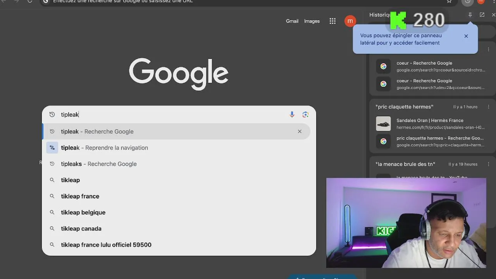Open Google Lens image search icon
The width and height of the screenshot is (496, 279).
point(305,114)
